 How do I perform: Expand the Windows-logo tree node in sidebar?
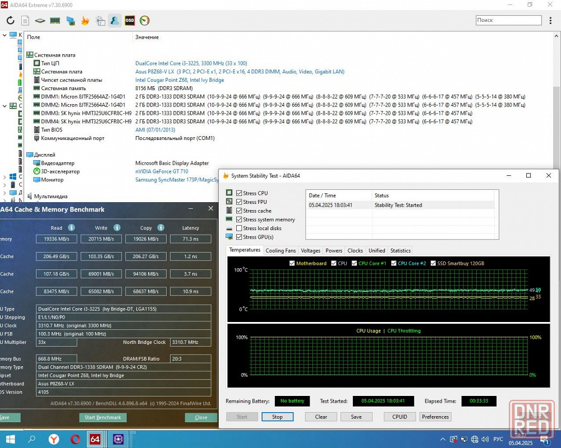pyautogui.click(x=5, y=177)
